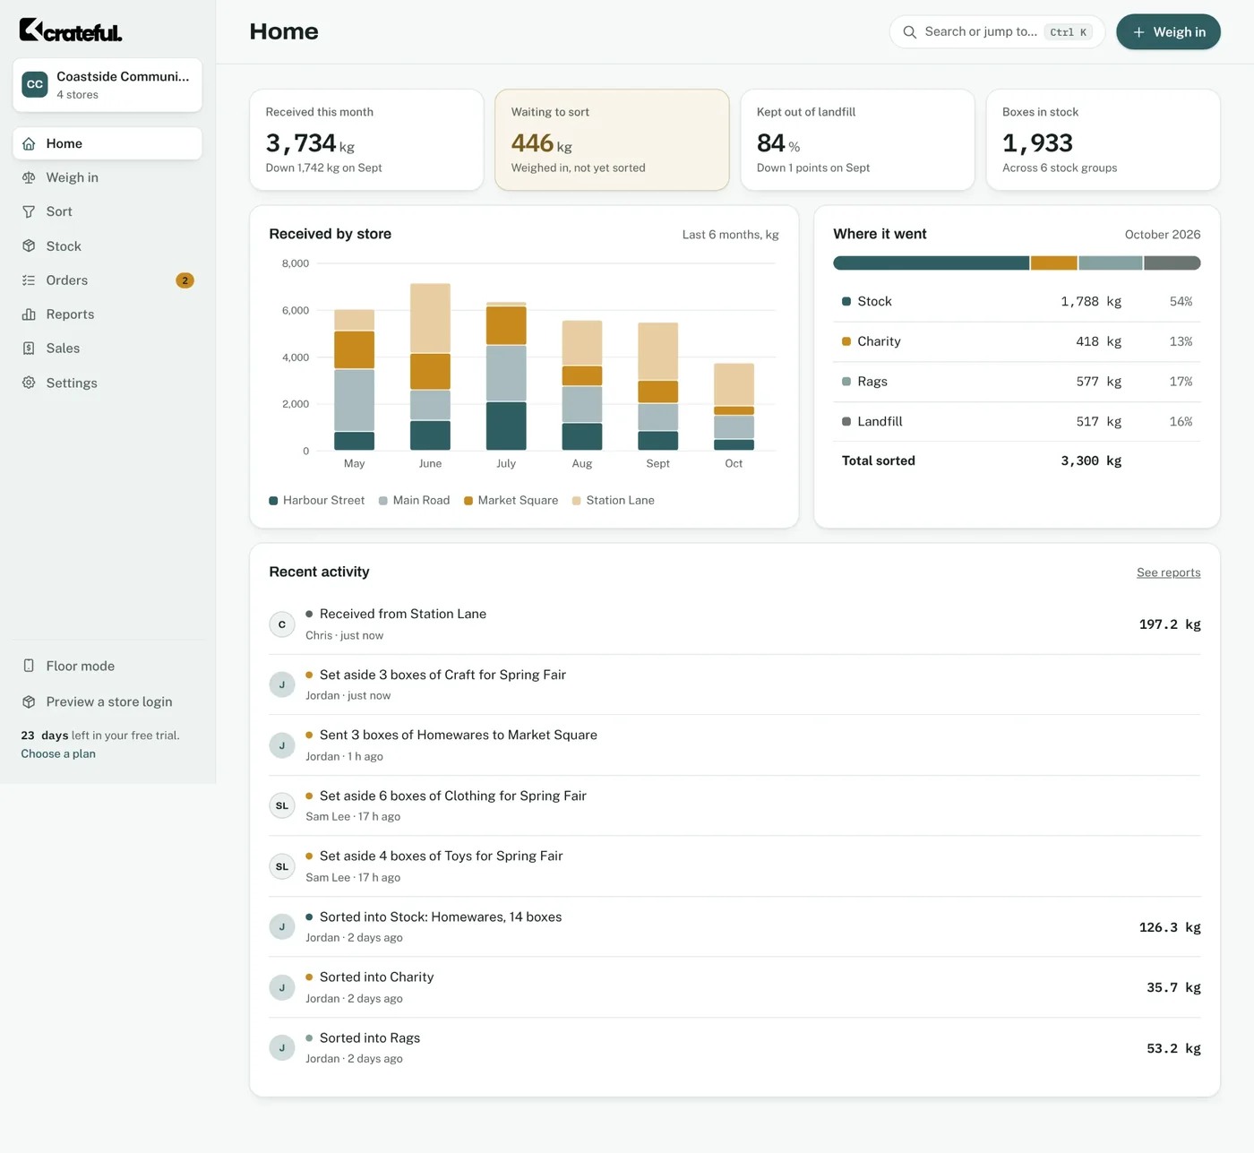Open the Sales page
This screenshot has height=1153, width=1254.
pos(107,348)
